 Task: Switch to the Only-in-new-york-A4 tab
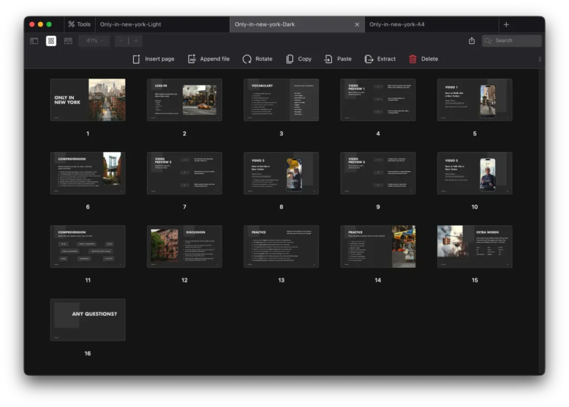point(397,24)
